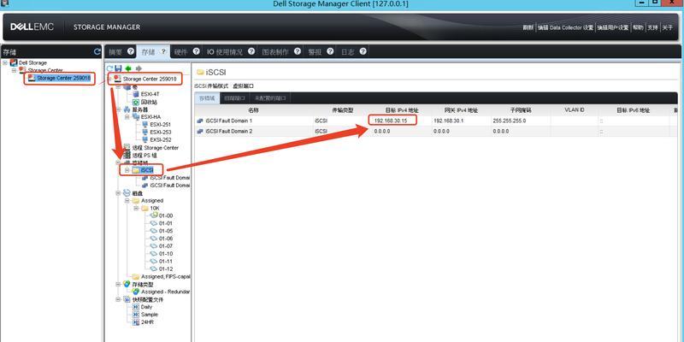
Task: Click subnet mask cell 255.255.255.0
Action: [x=509, y=121]
